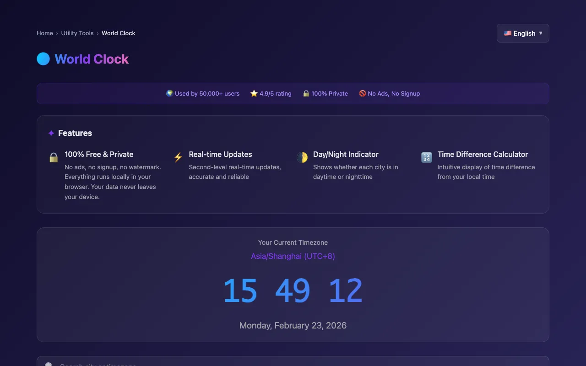Click the star icon before 4.9/5 rating
Screen dimensions: 586x366
coord(254,93)
